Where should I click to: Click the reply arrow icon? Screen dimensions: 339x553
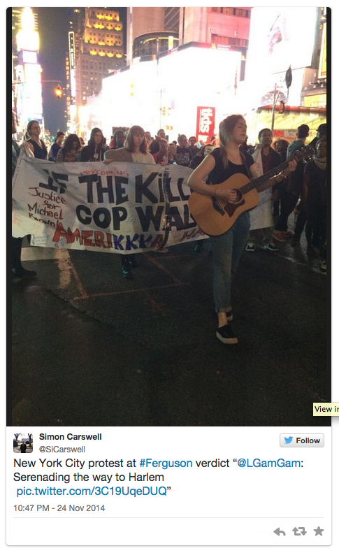(x=280, y=531)
